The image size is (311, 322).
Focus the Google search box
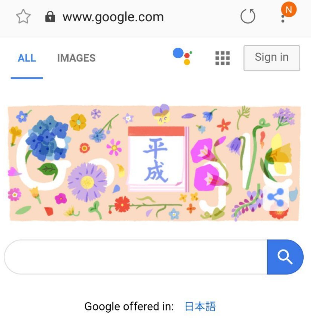(136, 257)
